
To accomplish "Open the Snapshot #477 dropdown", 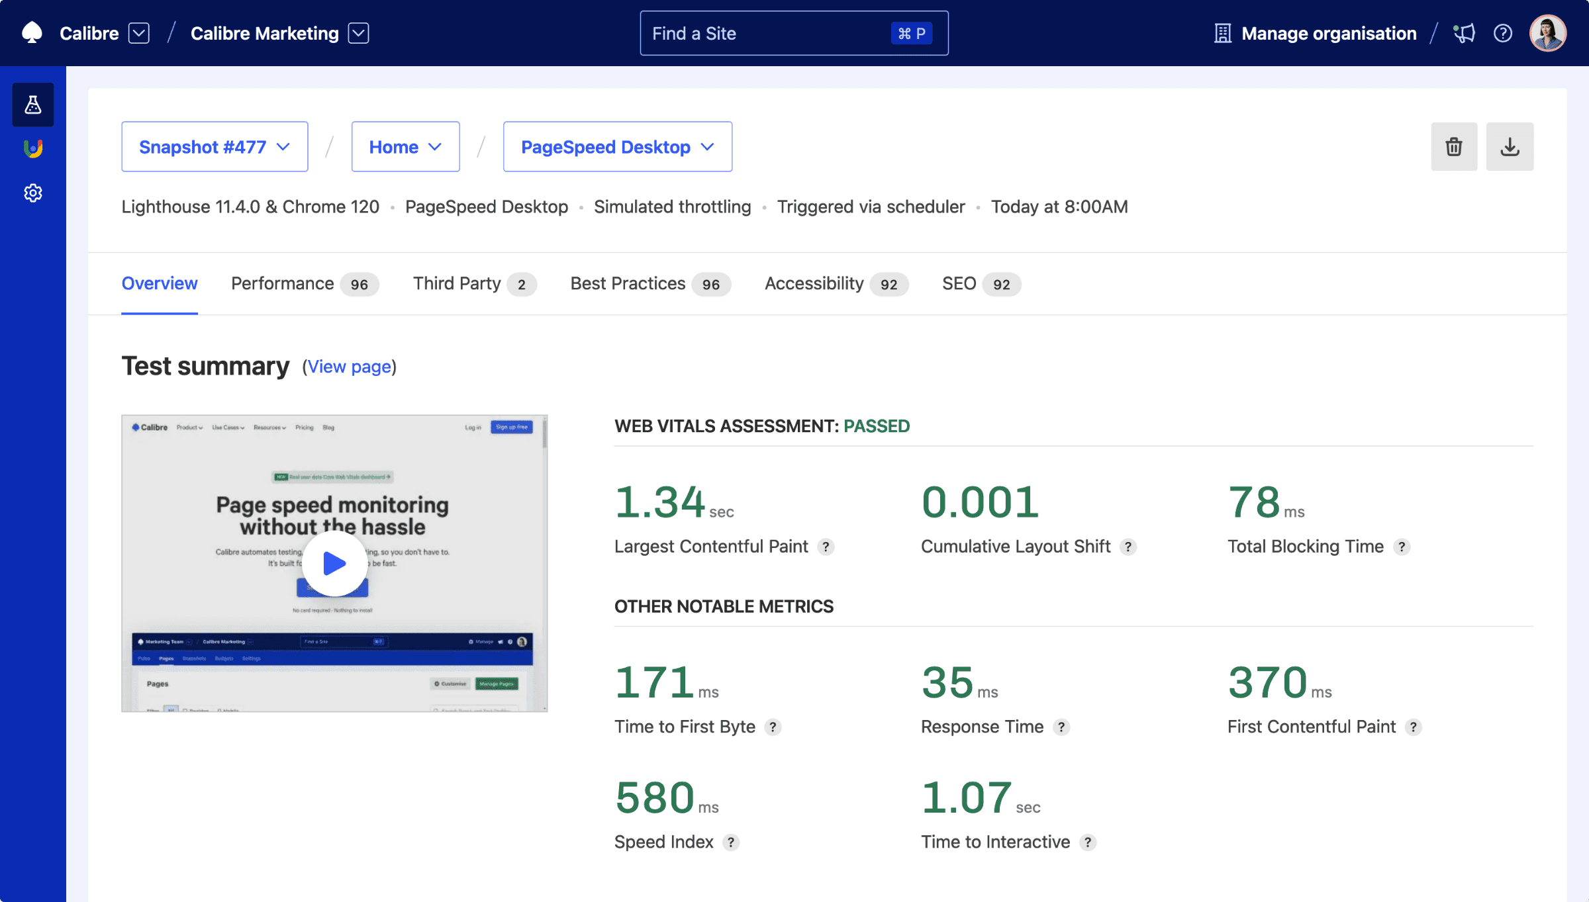I will point(215,146).
